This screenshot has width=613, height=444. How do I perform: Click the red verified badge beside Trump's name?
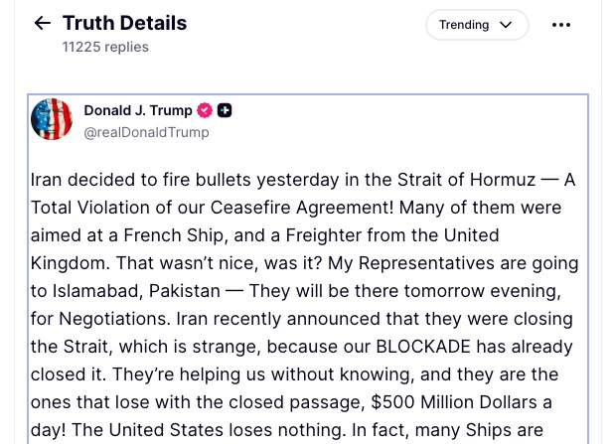tap(206, 110)
